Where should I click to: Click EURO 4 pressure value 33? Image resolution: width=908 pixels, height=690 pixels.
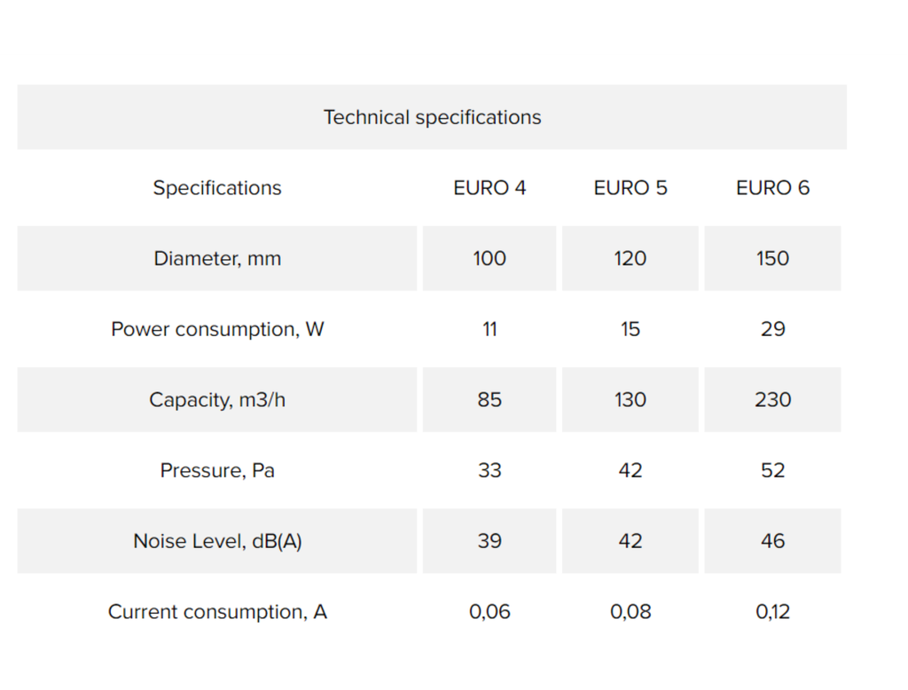[489, 470]
